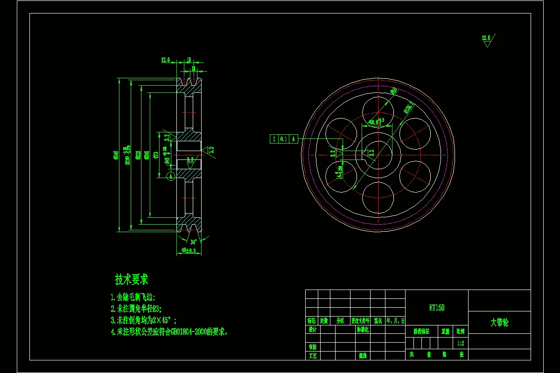560x373 pixels.
Task: Click the note mentioning GB01804-2000
Action: 169,332
